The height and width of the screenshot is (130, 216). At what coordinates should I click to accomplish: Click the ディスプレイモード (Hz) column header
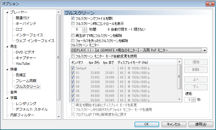coord(146,63)
